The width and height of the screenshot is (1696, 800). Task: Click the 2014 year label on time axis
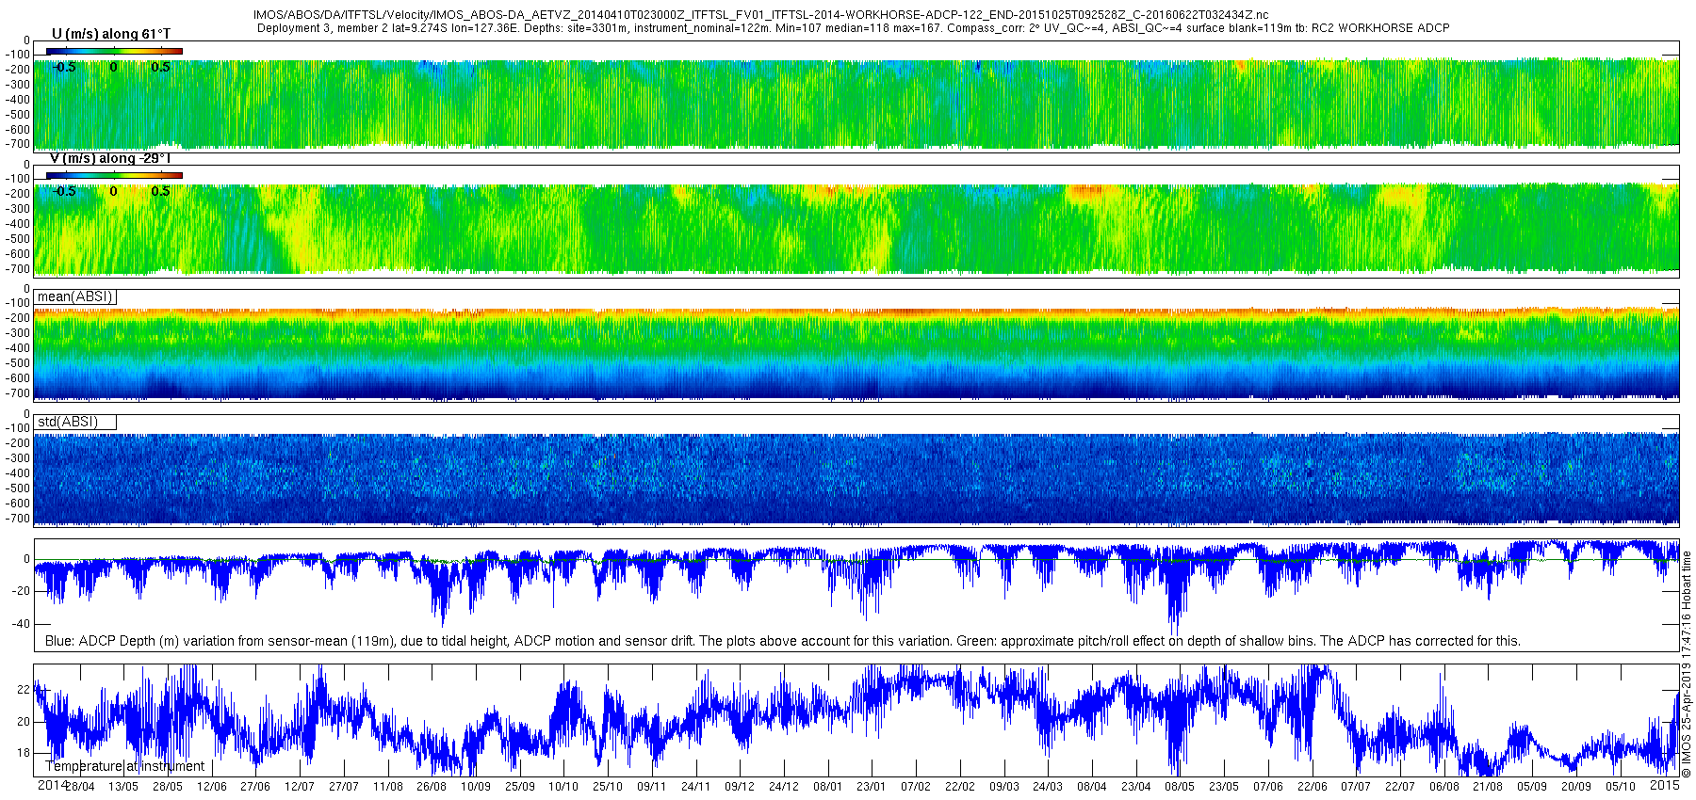point(52,786)
